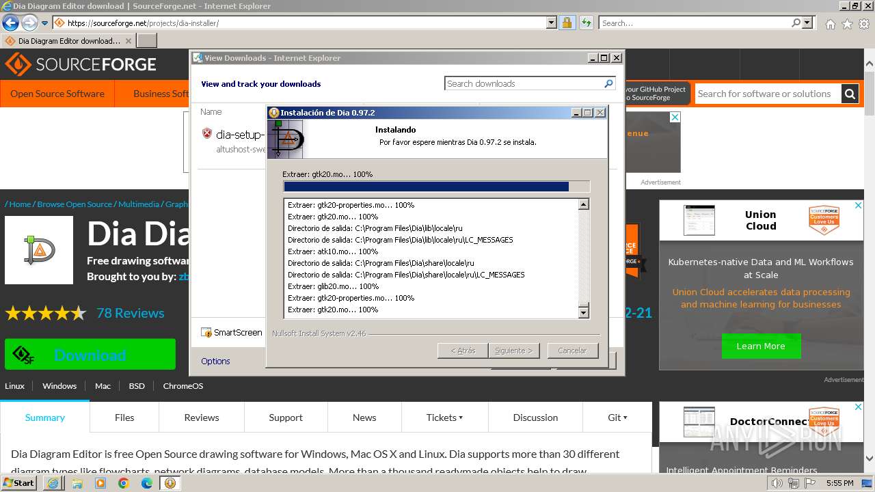Click the installer extraction progress bar
Viewport: 875px width, 492px height.
tap(436, 187)
